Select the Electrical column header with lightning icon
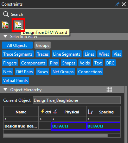The image size is (128, 143). point(45,112)
